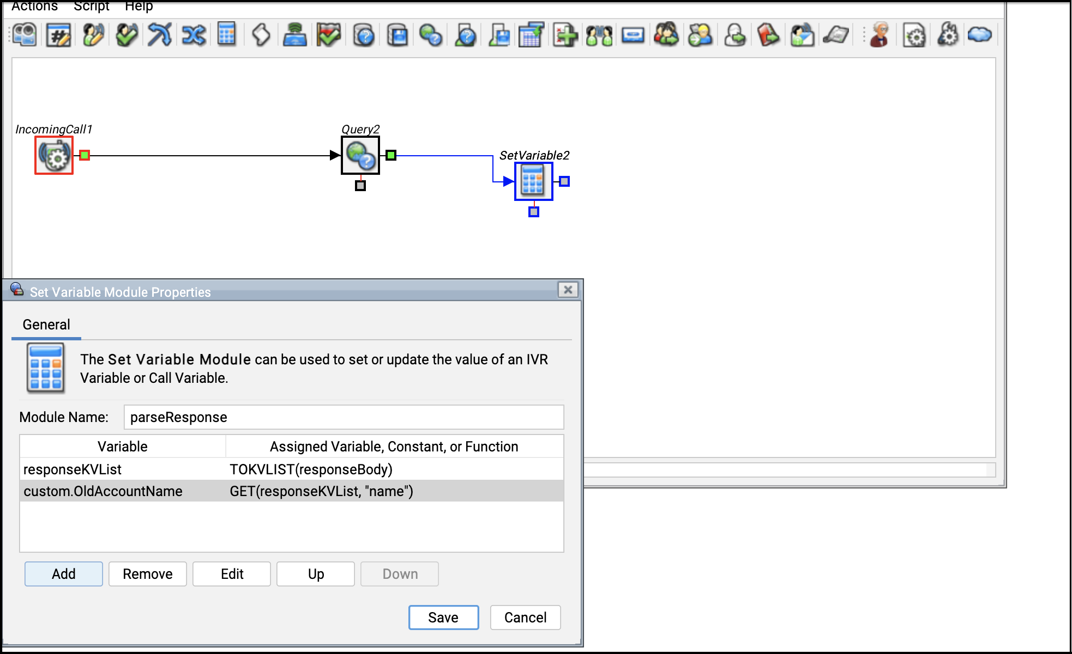
Task: Select the globe with question mark Query toolbar icon
Action: 431,35
